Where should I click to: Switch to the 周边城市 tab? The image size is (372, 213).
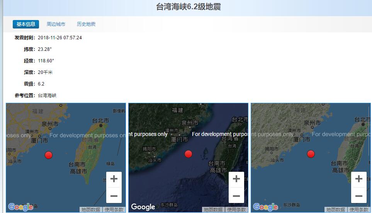tap(56, 24)
